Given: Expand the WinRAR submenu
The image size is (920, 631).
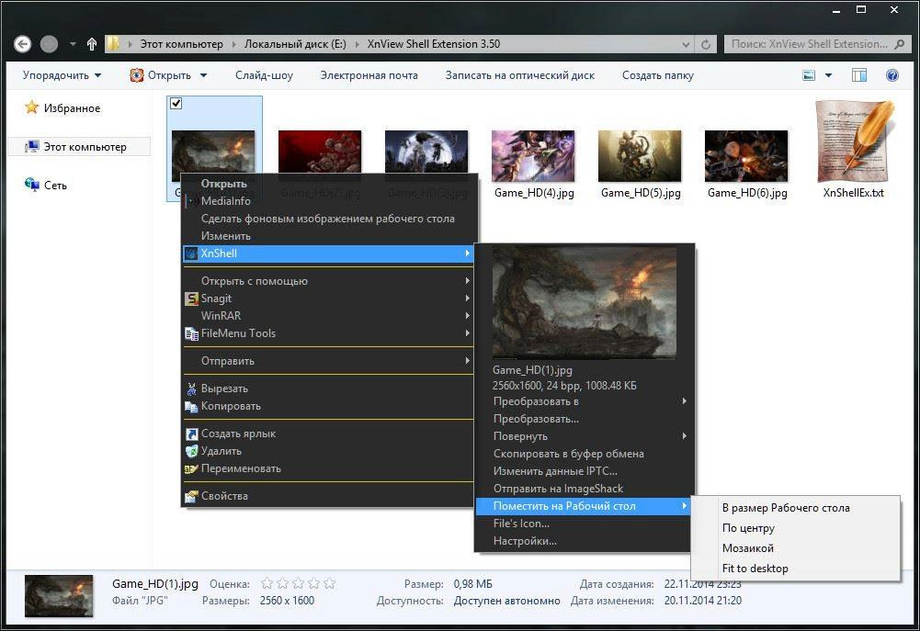Looking at the screenshot, I should click(x=329, y=316).
